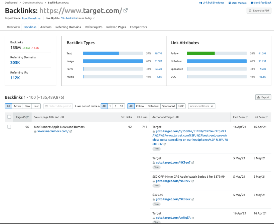Click info icon next to found today
The height and width of the screenshot is (224, 274).
[x=94, y=18]
